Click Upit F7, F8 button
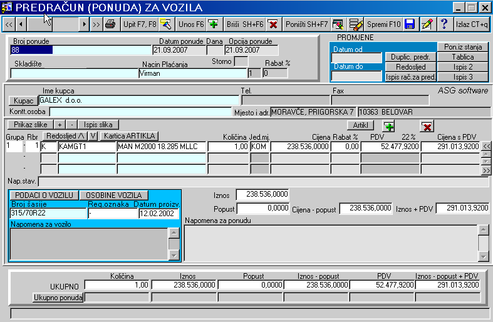 tap(140, 24)
